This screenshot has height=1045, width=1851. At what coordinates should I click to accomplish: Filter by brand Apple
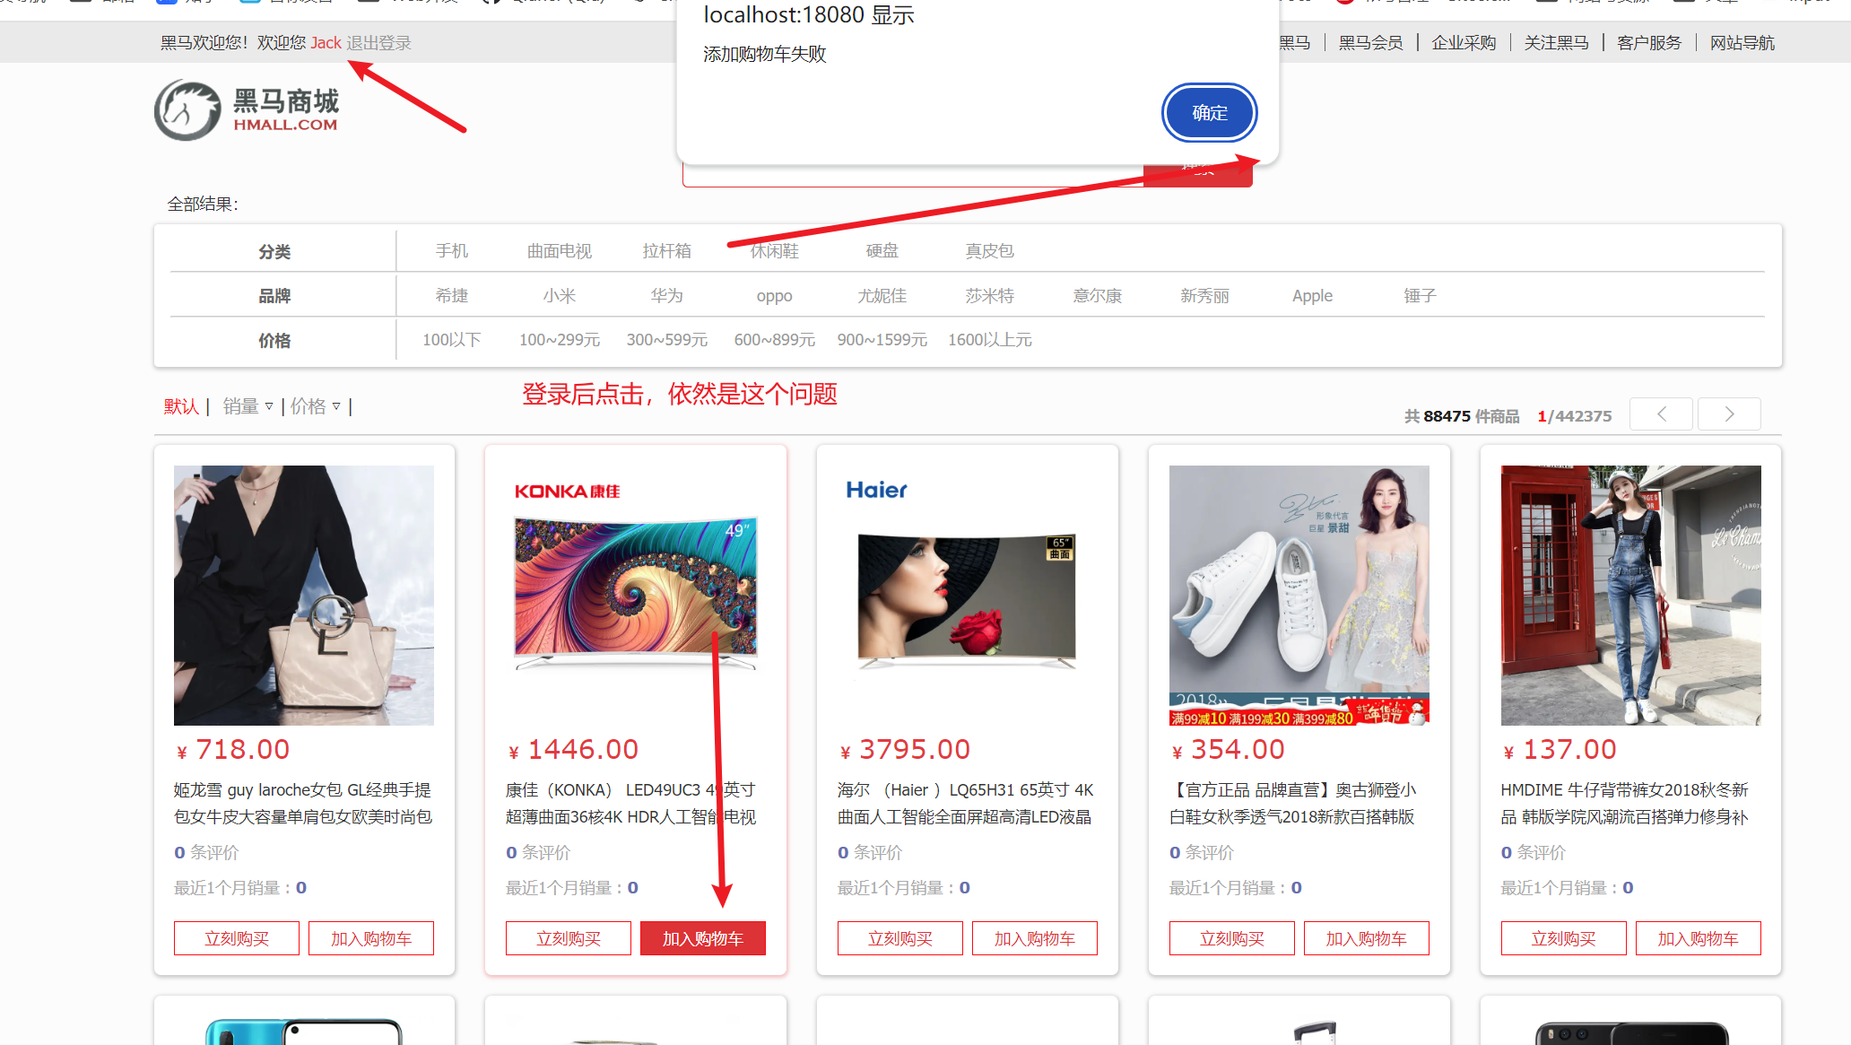(1312, 296)
